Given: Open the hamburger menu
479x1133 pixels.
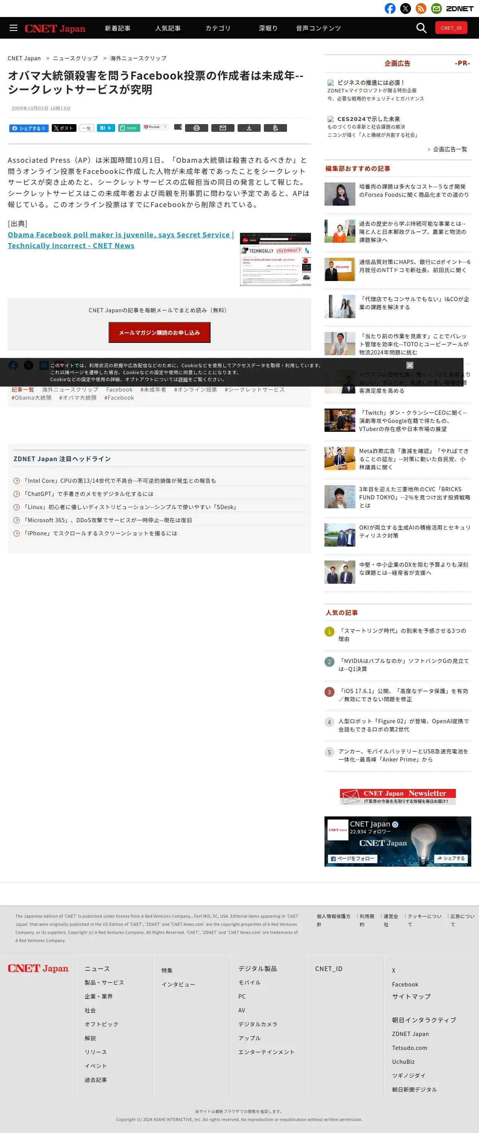Looking at the screenshot, I should pos(14,28).
